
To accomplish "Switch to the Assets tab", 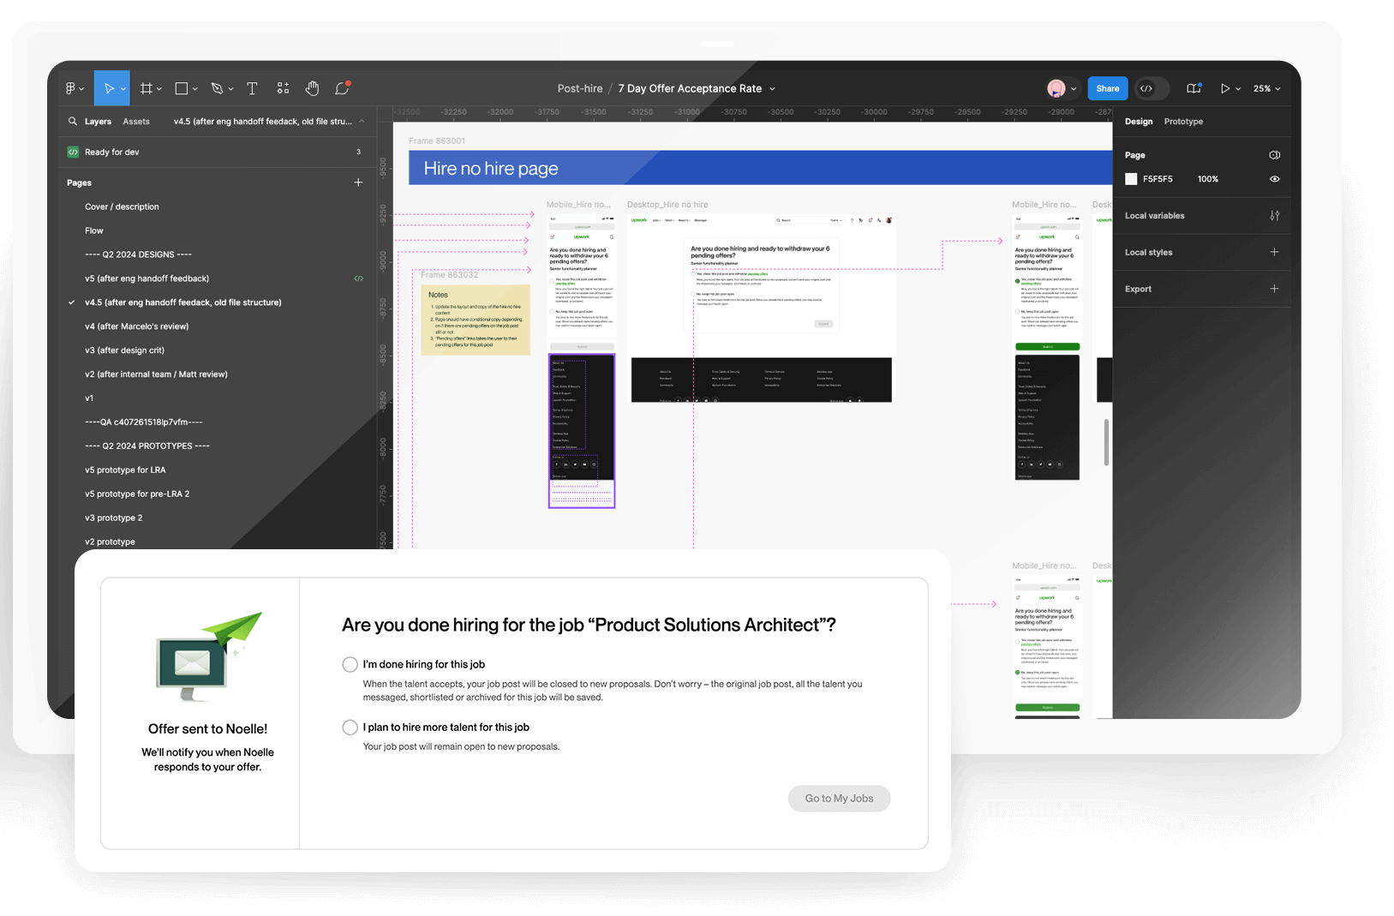I will [136, 122].
